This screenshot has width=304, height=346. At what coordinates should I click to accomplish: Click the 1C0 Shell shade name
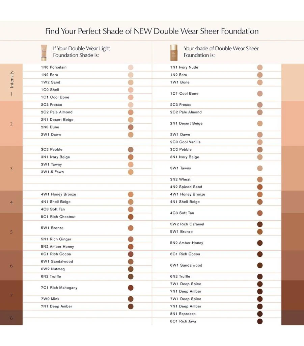click(x=50, y=90)
